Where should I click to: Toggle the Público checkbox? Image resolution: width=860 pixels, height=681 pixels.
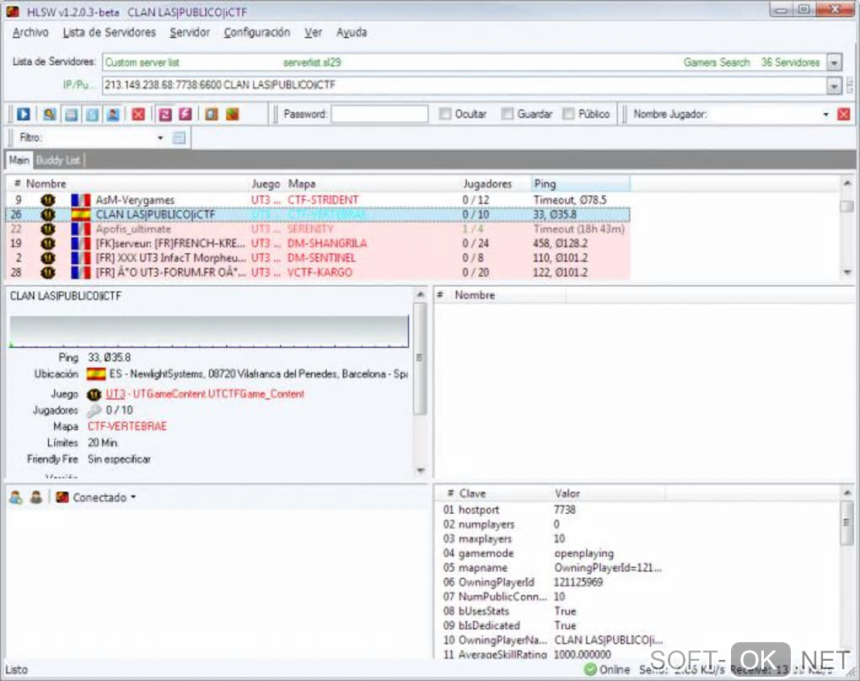coord(569,114)
